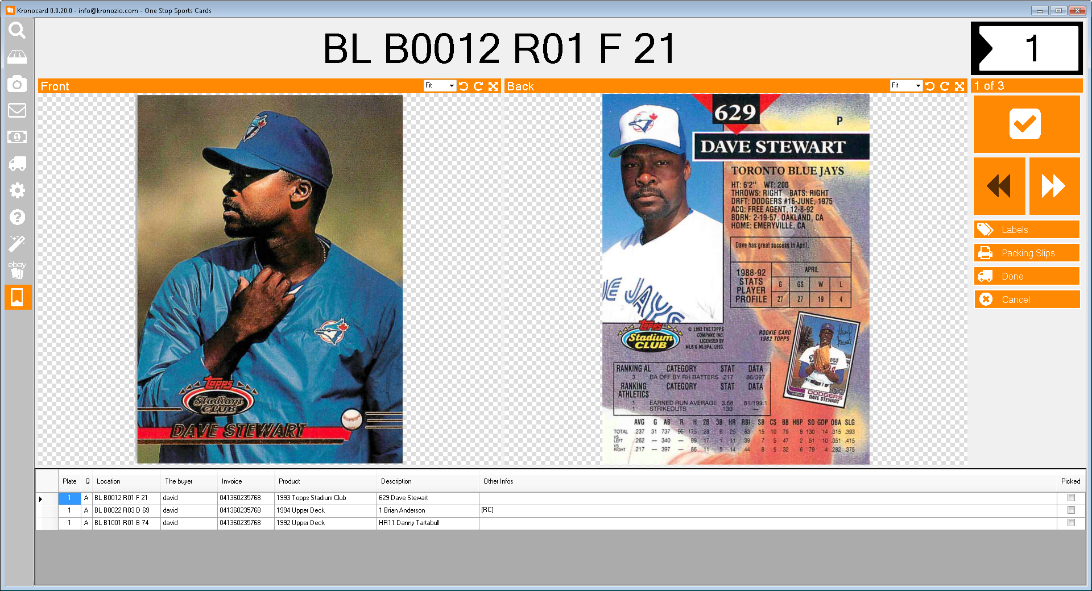Viewport: 1092px width, 591px height.
Task: Open the help question mark icon
Action: (17, 217)
